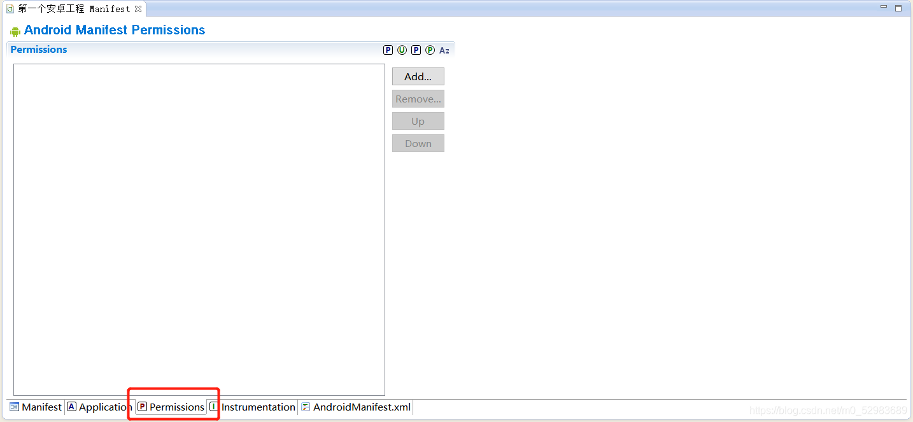The height and width of the screenshot is (422, 913).
Task: Toggle the circled U uses-permission filter icon
Action: 402,50
